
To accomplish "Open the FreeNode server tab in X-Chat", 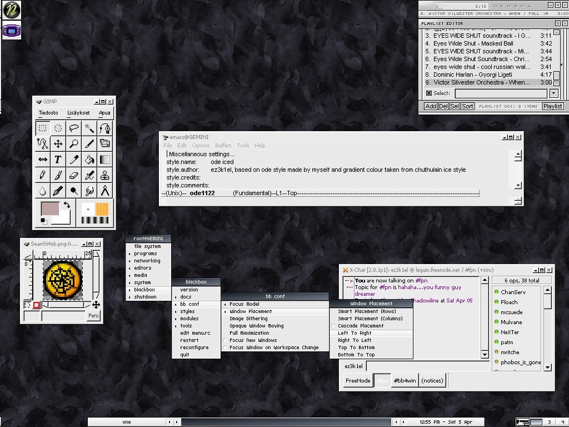I will (x=358, y=380).
